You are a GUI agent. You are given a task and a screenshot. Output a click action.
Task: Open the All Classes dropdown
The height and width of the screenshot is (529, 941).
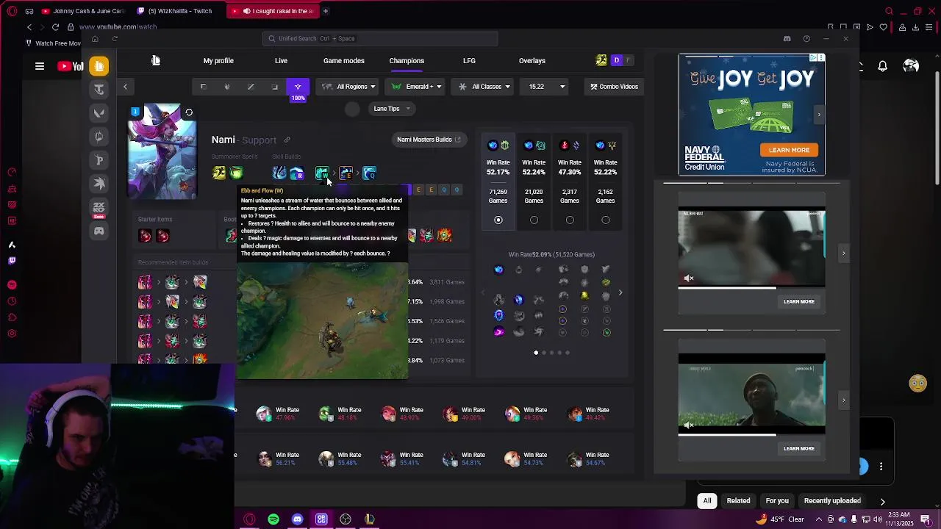tap(483, 87)
